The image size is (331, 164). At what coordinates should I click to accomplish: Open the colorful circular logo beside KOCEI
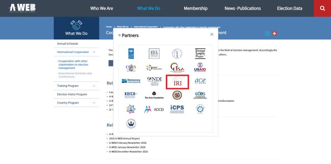click(x=131, y=109)
